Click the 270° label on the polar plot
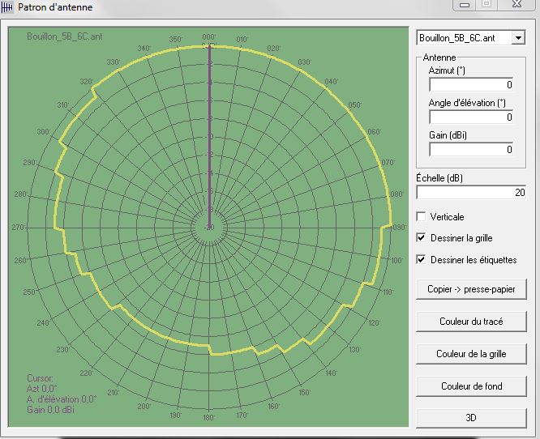Viewport: 540px width, 439px height. point(19,228)
